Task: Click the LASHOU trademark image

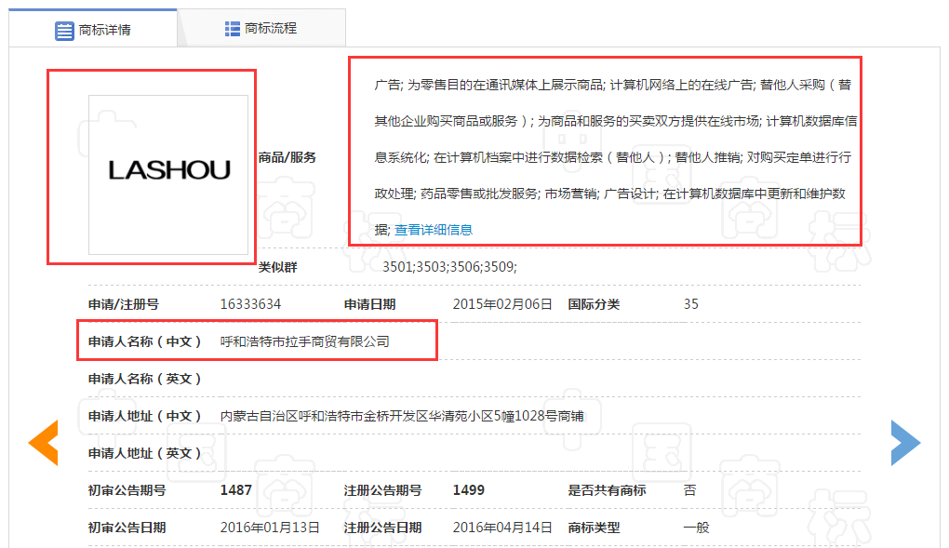Action: click(x=168, y=174)
